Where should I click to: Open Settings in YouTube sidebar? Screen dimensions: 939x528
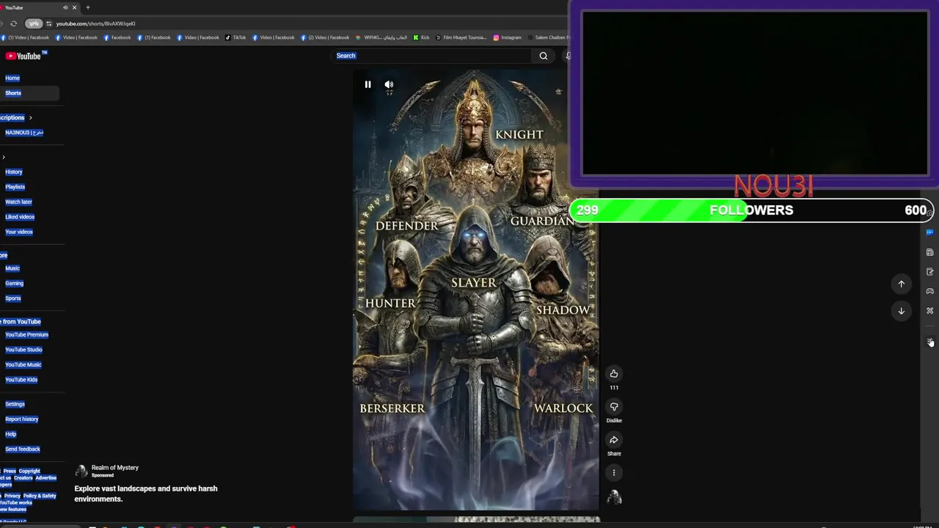pos(15,404)
